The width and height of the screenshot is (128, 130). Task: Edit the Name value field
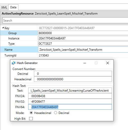(x=83, y=50)
